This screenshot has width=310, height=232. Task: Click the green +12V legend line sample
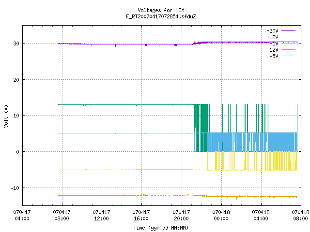tap(288, 37)
